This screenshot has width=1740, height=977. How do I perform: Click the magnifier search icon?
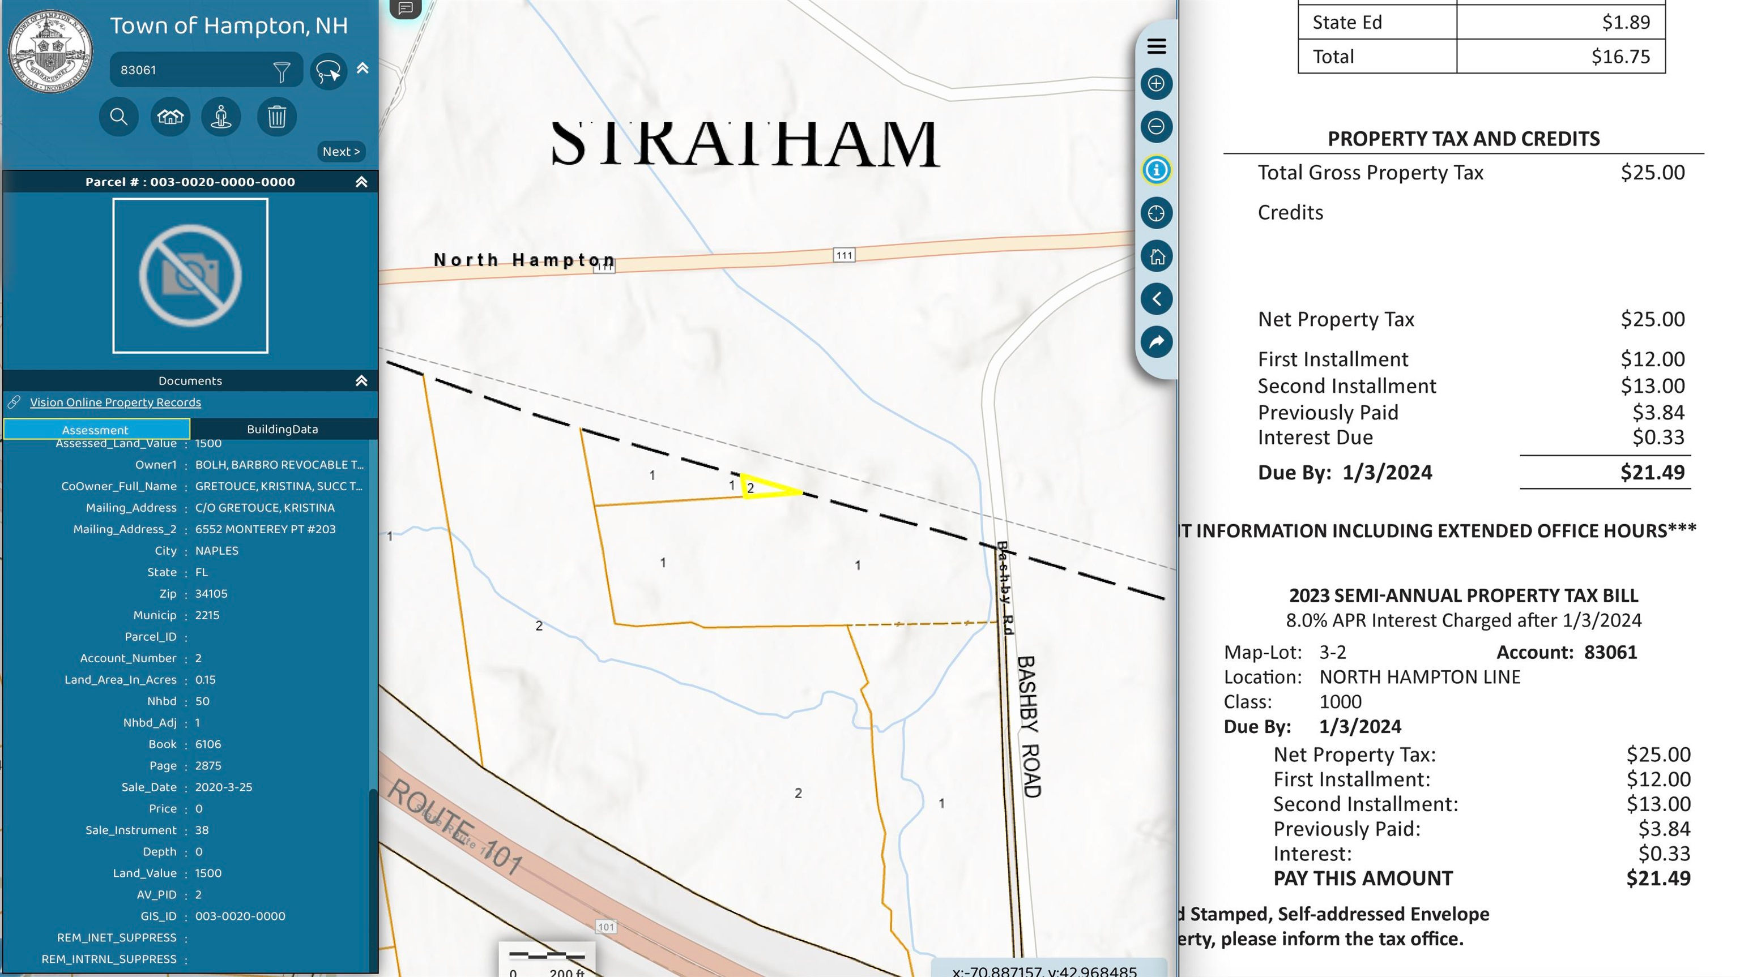tap(119, 117)
